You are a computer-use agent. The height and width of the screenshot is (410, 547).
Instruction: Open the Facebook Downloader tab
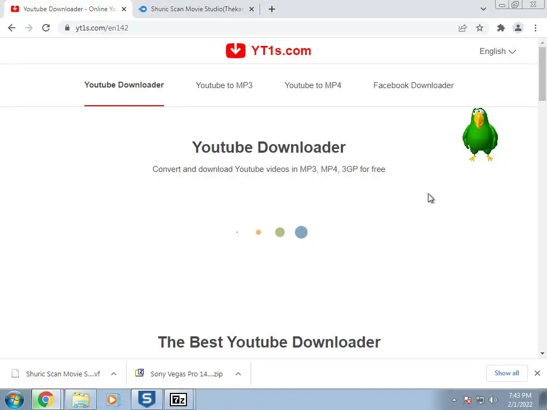pyautogui.click(x=413, y=85)
